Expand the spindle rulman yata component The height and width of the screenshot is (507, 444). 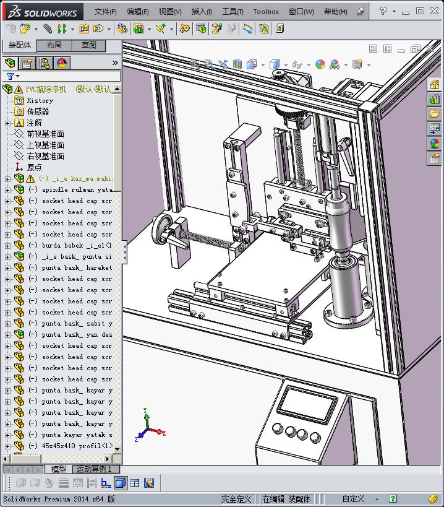(x=8, y=190)
